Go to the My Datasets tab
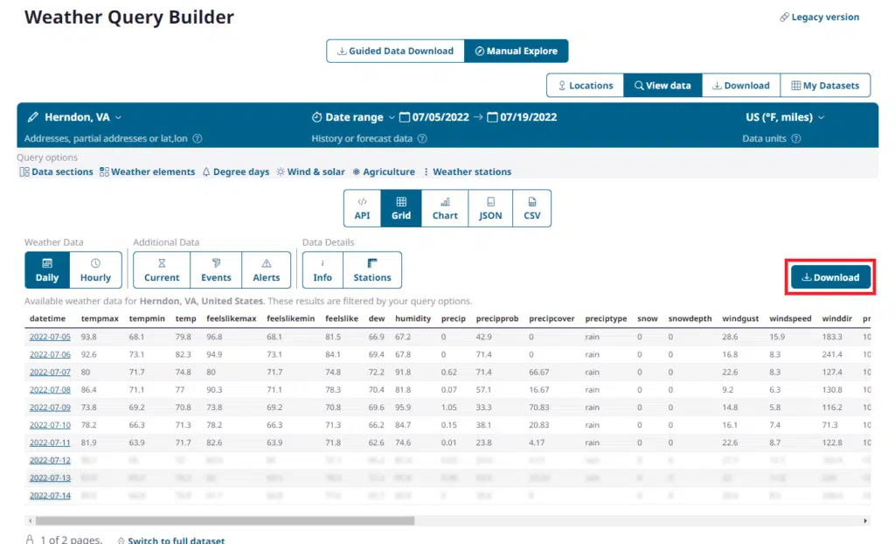The image size is (895, 544). 825,86
